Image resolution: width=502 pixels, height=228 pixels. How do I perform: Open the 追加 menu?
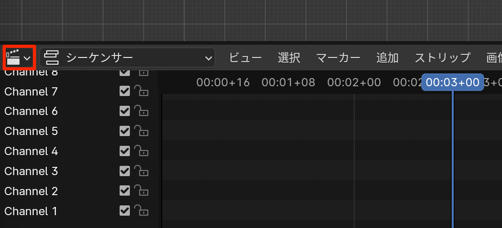point(388,58)
